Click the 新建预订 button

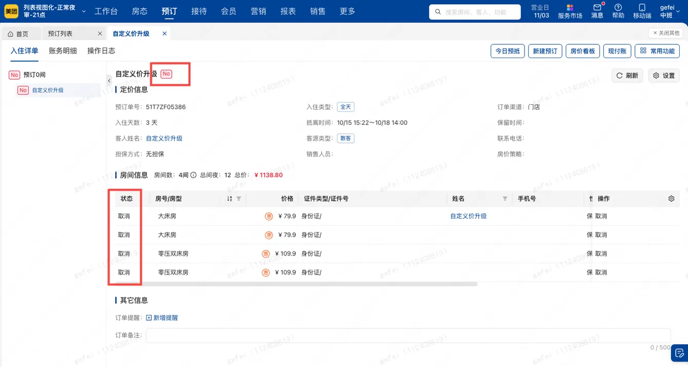[x=545, y=51]
